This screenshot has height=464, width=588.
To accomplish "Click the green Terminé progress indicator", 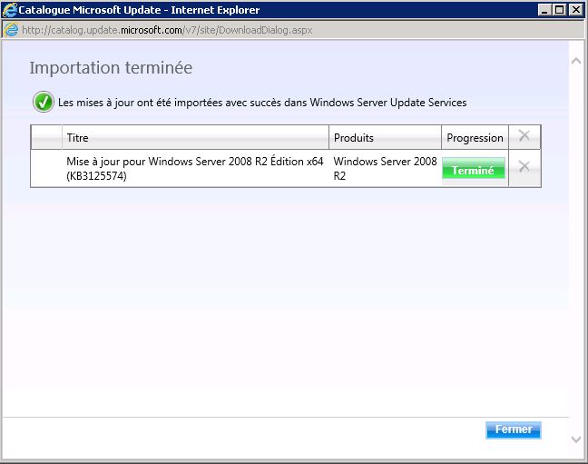I will click(x=474, y=170).
